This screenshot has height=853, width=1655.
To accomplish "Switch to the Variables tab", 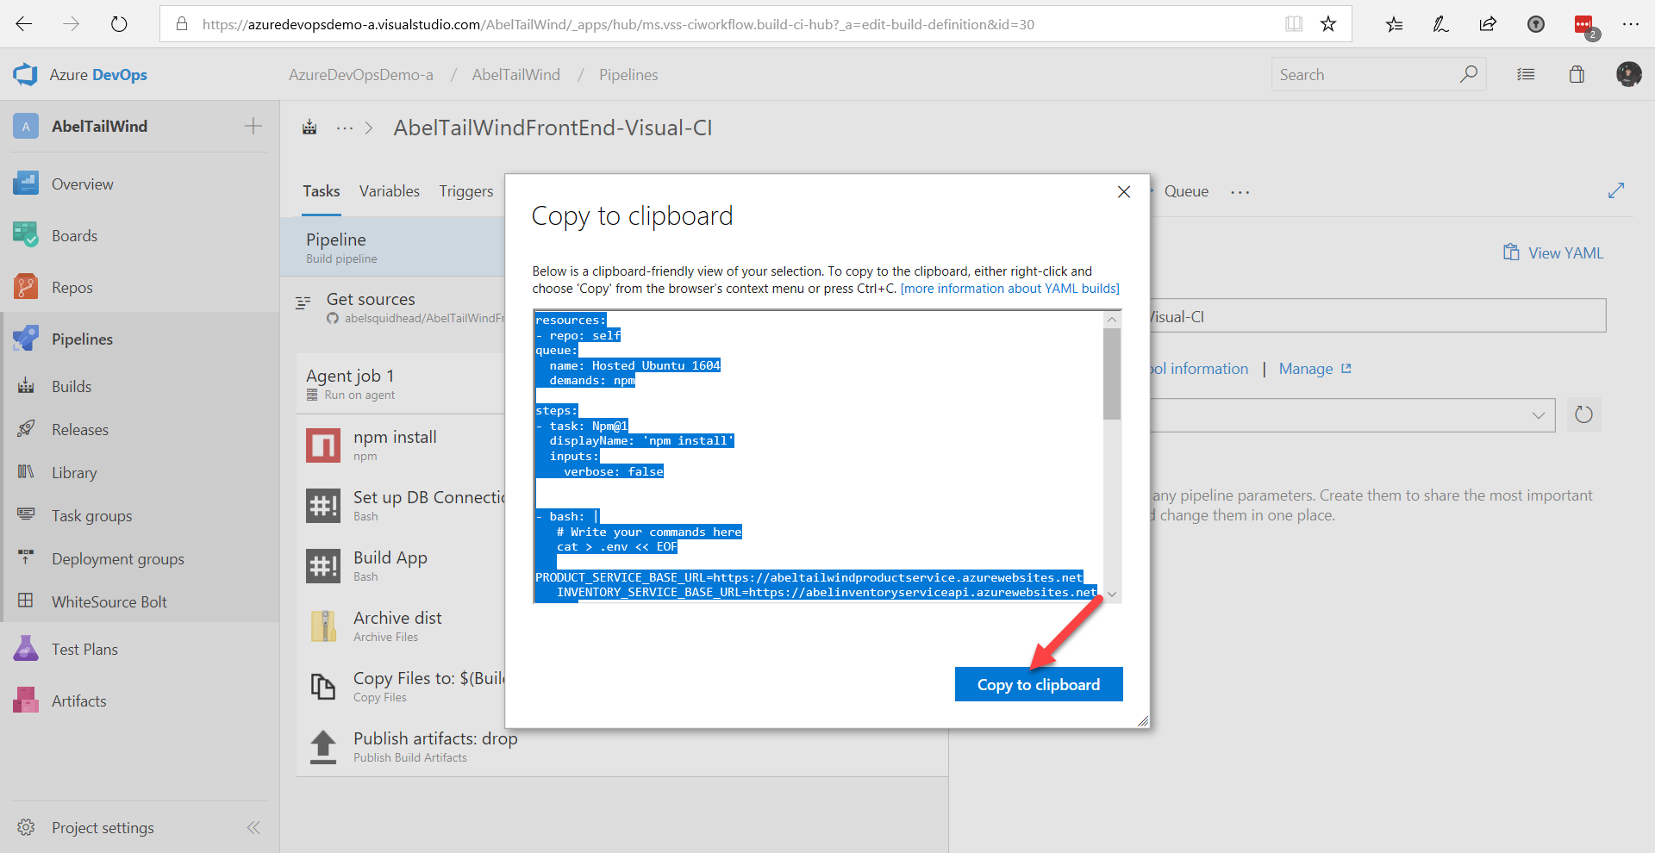I will point(390,191).
